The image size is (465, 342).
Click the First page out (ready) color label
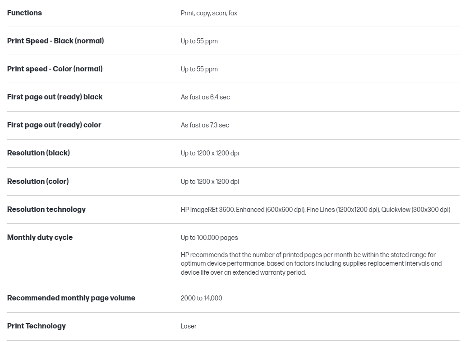tap(54, 125)
